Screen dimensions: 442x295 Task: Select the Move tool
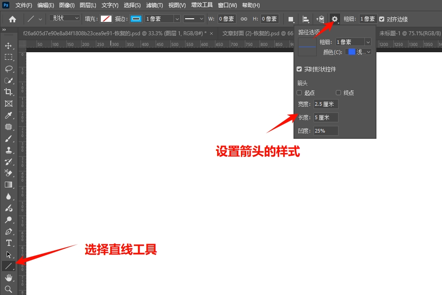click(x=9, y=45)
